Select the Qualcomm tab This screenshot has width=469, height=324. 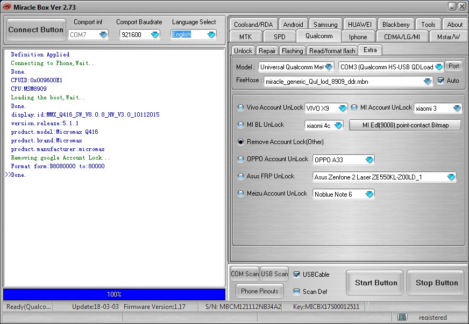coord(319,36)
